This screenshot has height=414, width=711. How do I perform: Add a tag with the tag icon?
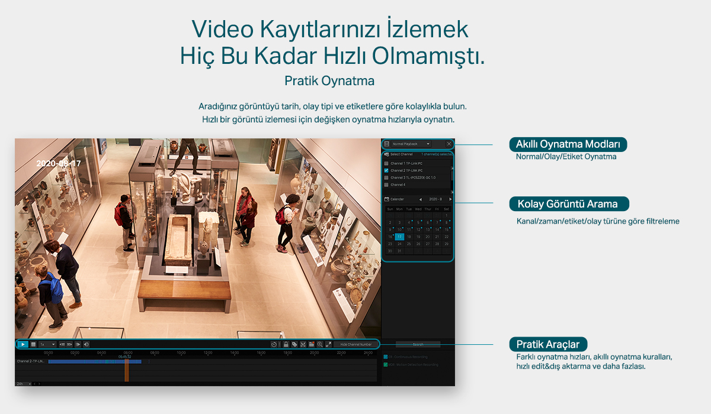click(294, 344)
